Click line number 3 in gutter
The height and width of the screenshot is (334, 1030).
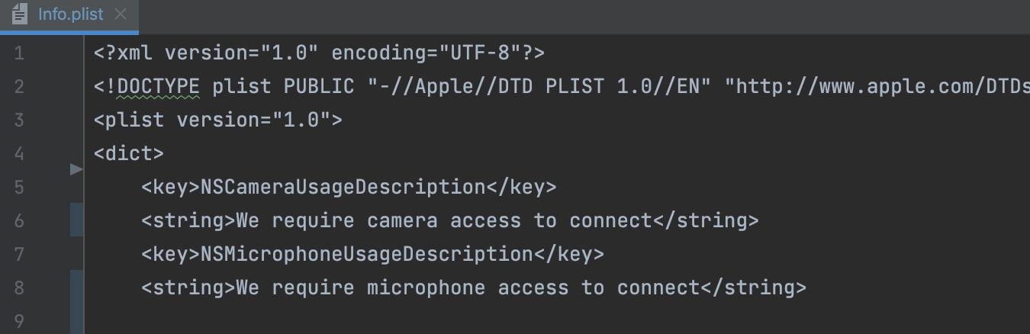18,120
